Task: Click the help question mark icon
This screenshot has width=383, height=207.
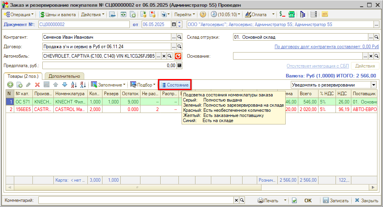Action: 203,14
